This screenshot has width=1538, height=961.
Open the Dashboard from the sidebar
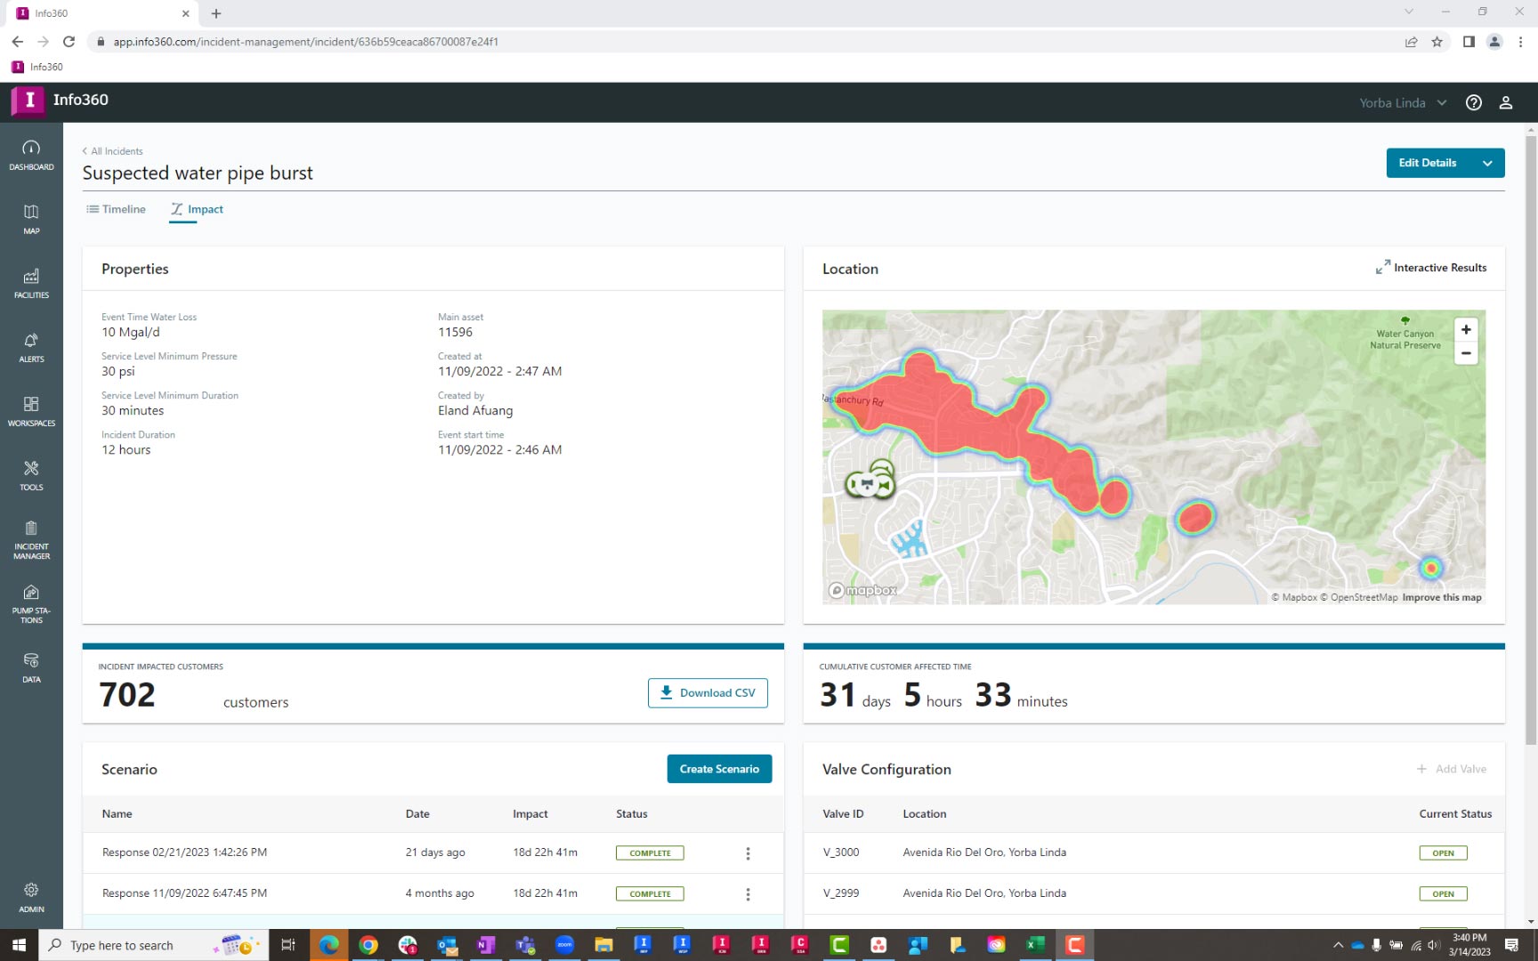click(31, 155)
